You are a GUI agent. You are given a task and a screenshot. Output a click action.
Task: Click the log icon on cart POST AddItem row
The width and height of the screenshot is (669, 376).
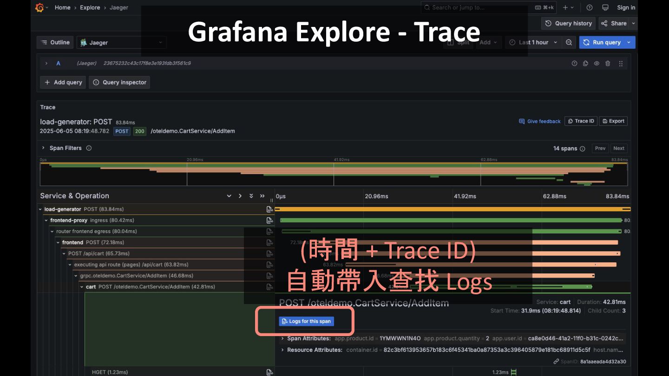(x=269, y=287)
